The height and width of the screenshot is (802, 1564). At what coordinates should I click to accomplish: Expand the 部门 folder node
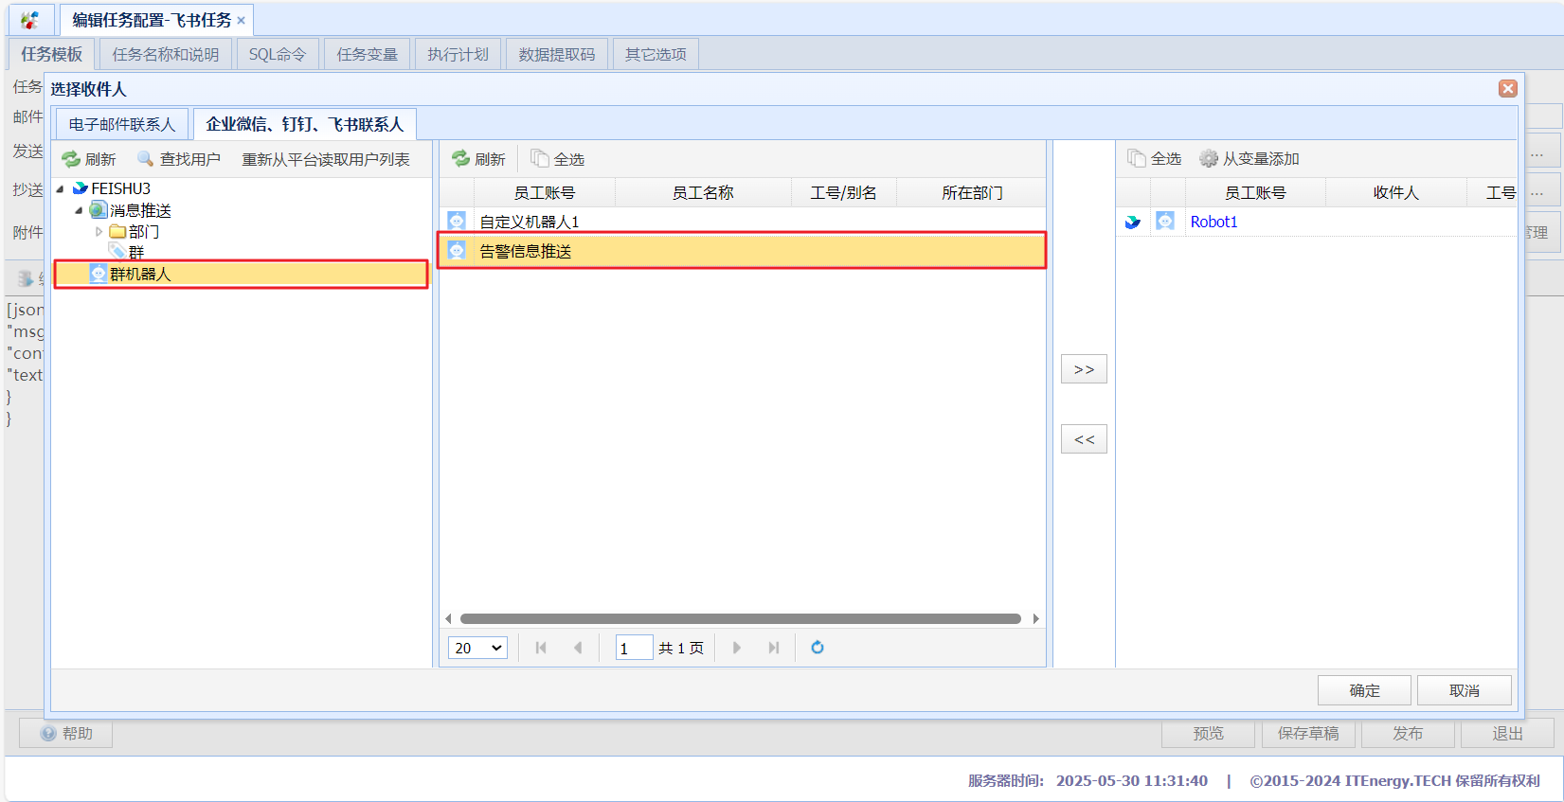coord(99,231)
